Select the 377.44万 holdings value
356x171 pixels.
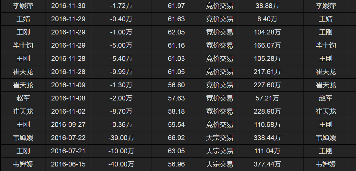point(267,164)
